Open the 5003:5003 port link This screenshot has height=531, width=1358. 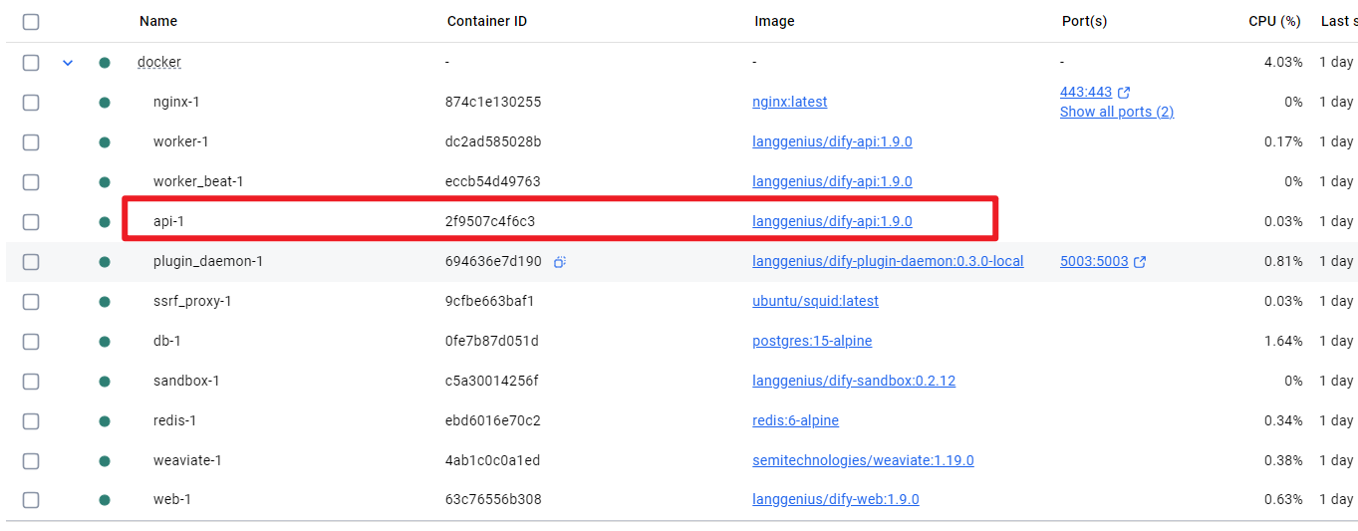tap(1093, 261)
